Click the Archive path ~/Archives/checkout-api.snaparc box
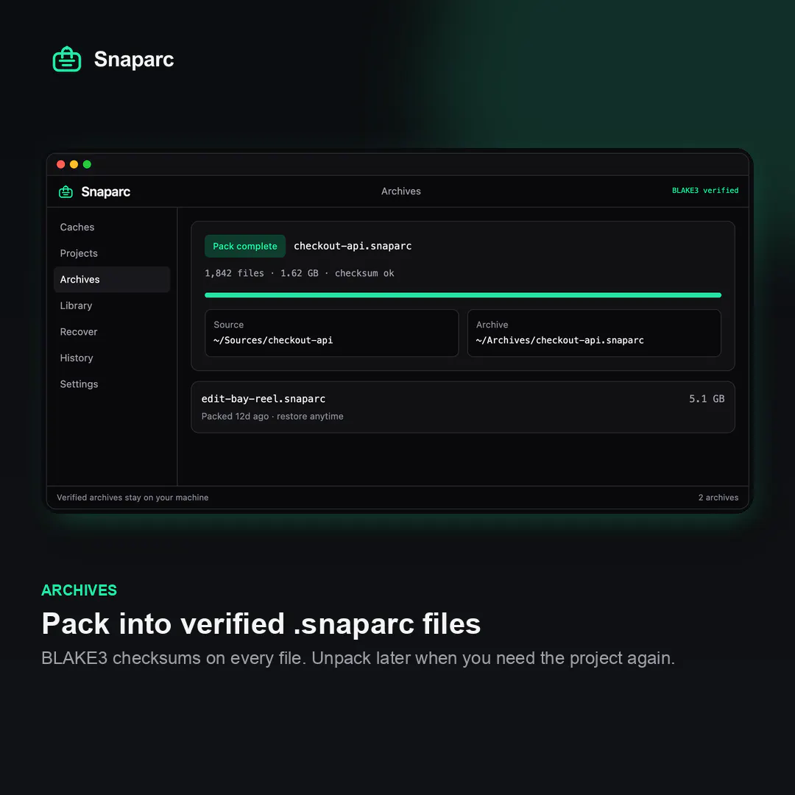Image resolution: width=795 pixels, height=795 pixels. pos(594,333)
